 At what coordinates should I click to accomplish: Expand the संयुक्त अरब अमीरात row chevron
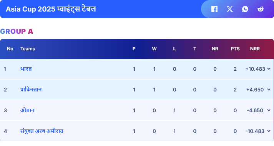pos(269,131)
